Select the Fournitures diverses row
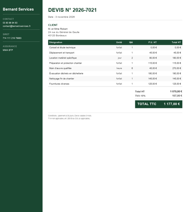 point(115,84)
